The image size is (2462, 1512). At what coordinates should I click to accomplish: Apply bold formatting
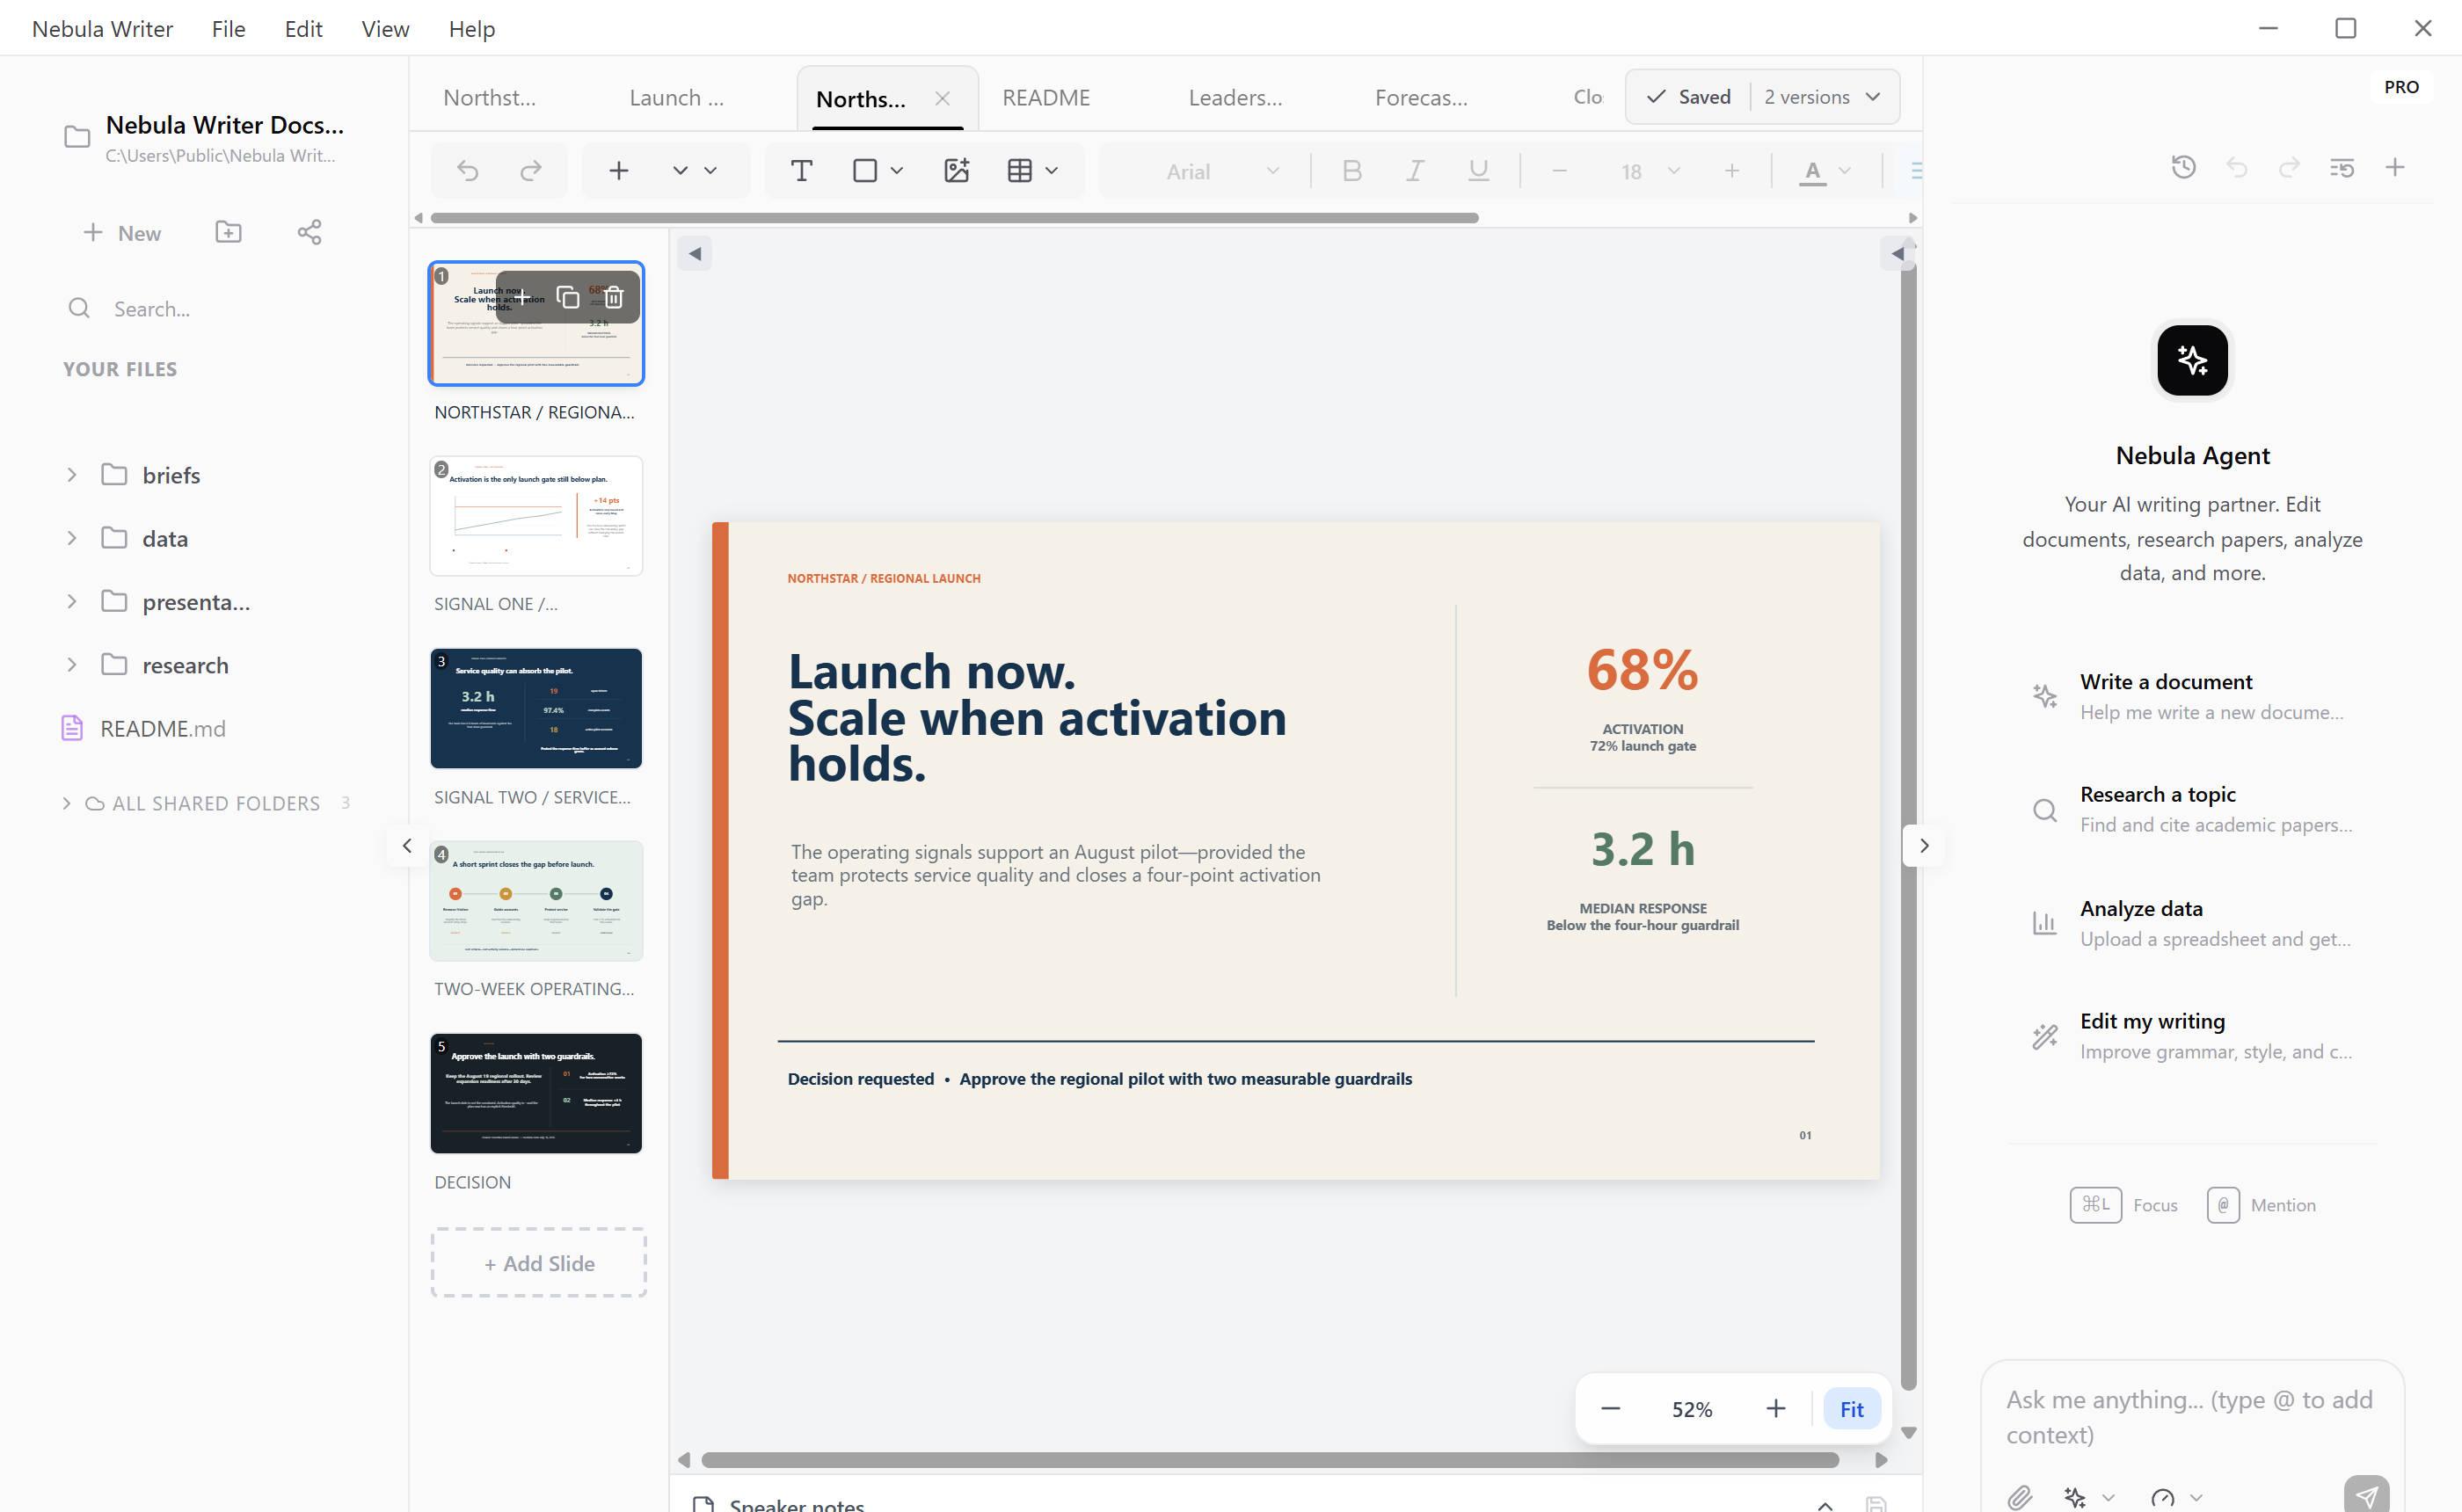point(1352,171)
